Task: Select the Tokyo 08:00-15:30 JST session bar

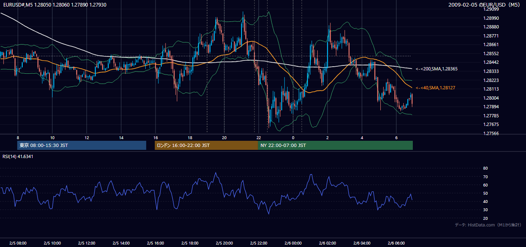Action: click(x=82, y=145)
